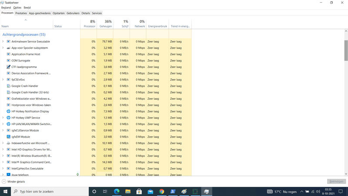Open PowerShell from taskbar
This screenshot has height=196, width=348.
tap(173, 191)
